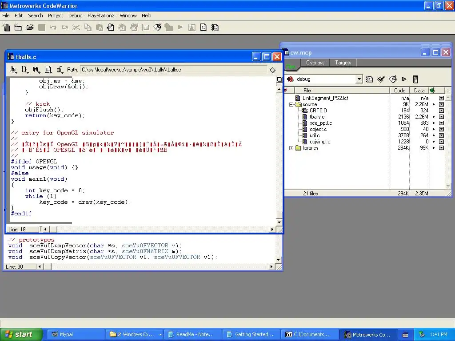Switch to the Files tab in cw.mcp
The width and height of the screenshot is (455, 341).
(291, 67)
